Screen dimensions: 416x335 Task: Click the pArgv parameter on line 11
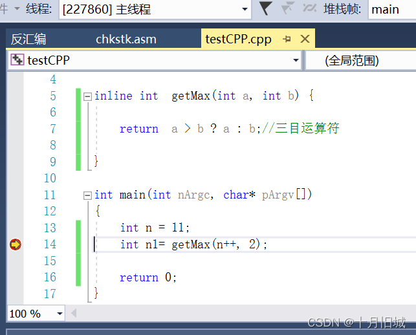click(x=278, y=195)
